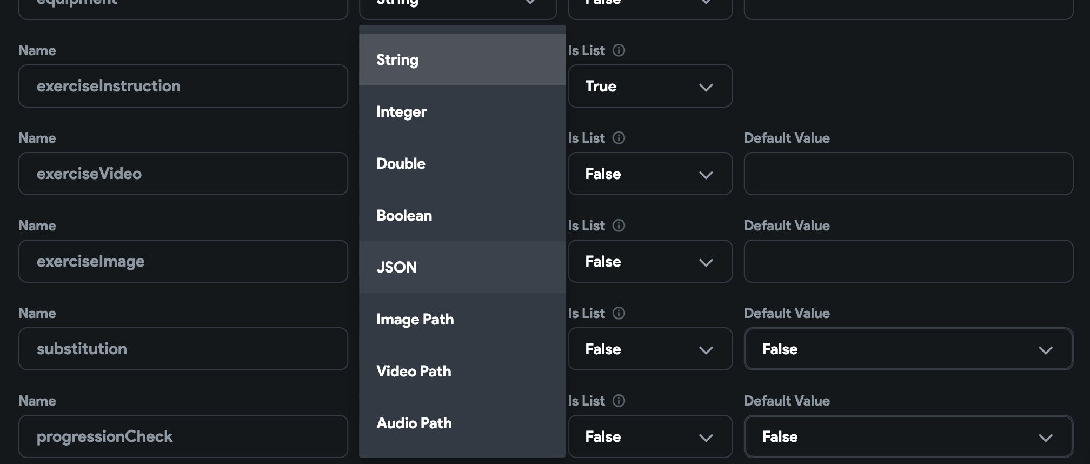Click Default Value field for exerciseVideo
This screenshot has height=464, width=1090.
pos(908,174)
